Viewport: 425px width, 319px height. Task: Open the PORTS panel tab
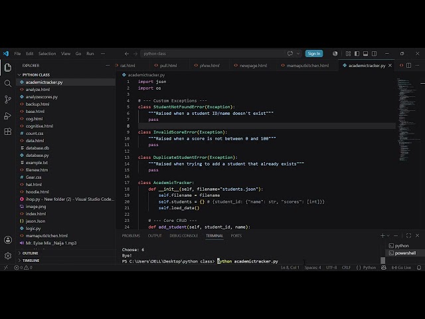(x=236, y=236)
